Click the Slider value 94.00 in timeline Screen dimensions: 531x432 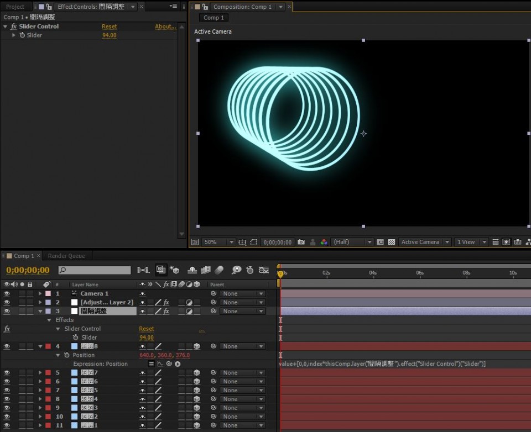tap(146, 338)
